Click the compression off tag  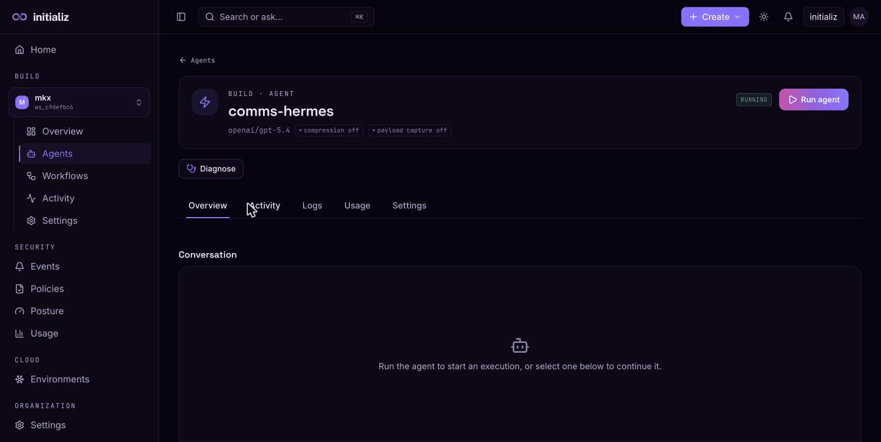pyautogui.click(x=329, y=130)
